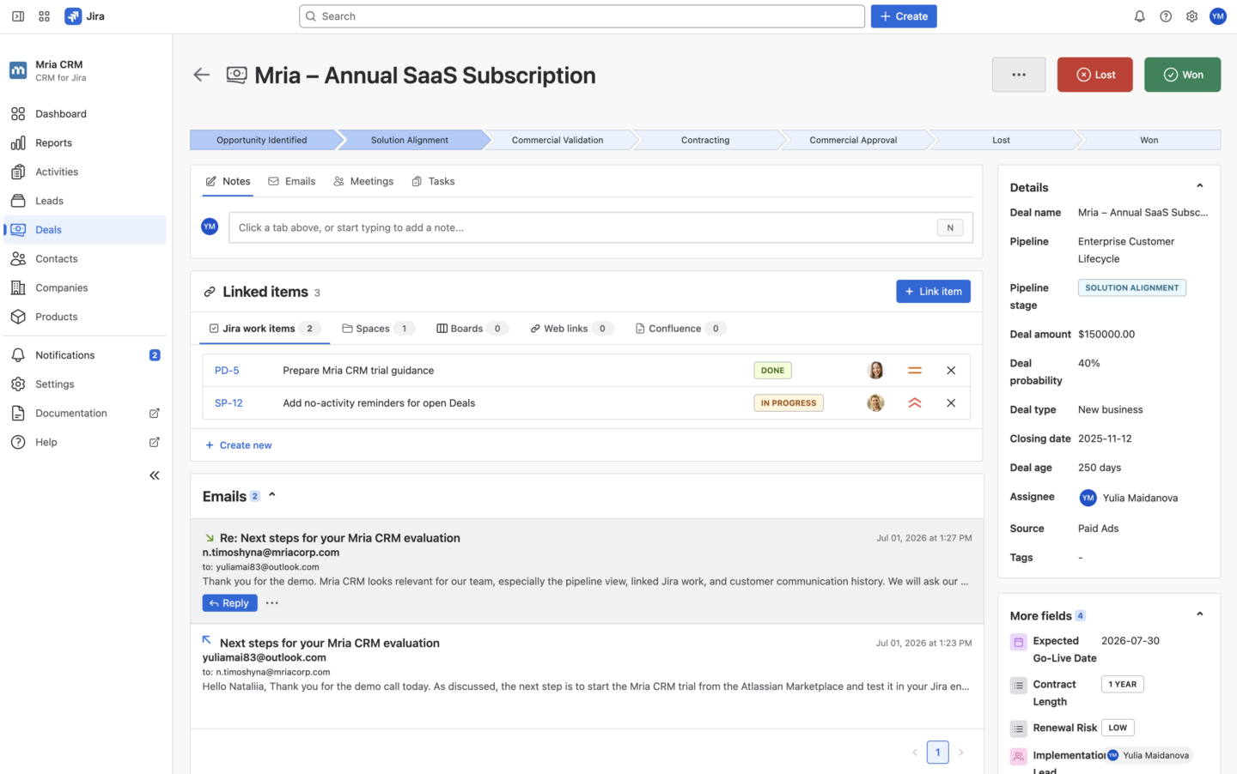Open the Confluence linked items tab
The width and height of the screenshot is (1237, 774).
[x=680, y=329]
